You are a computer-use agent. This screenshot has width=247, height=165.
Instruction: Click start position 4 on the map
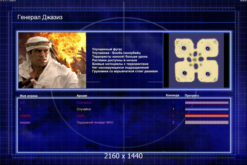pos(208,48)
